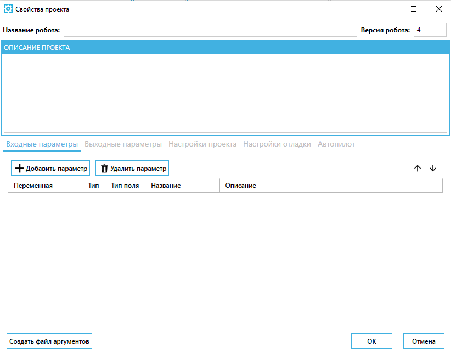The image size is (451, 353).
Task: Select the Входные параметры tab
Action: (x=42, y=144)
